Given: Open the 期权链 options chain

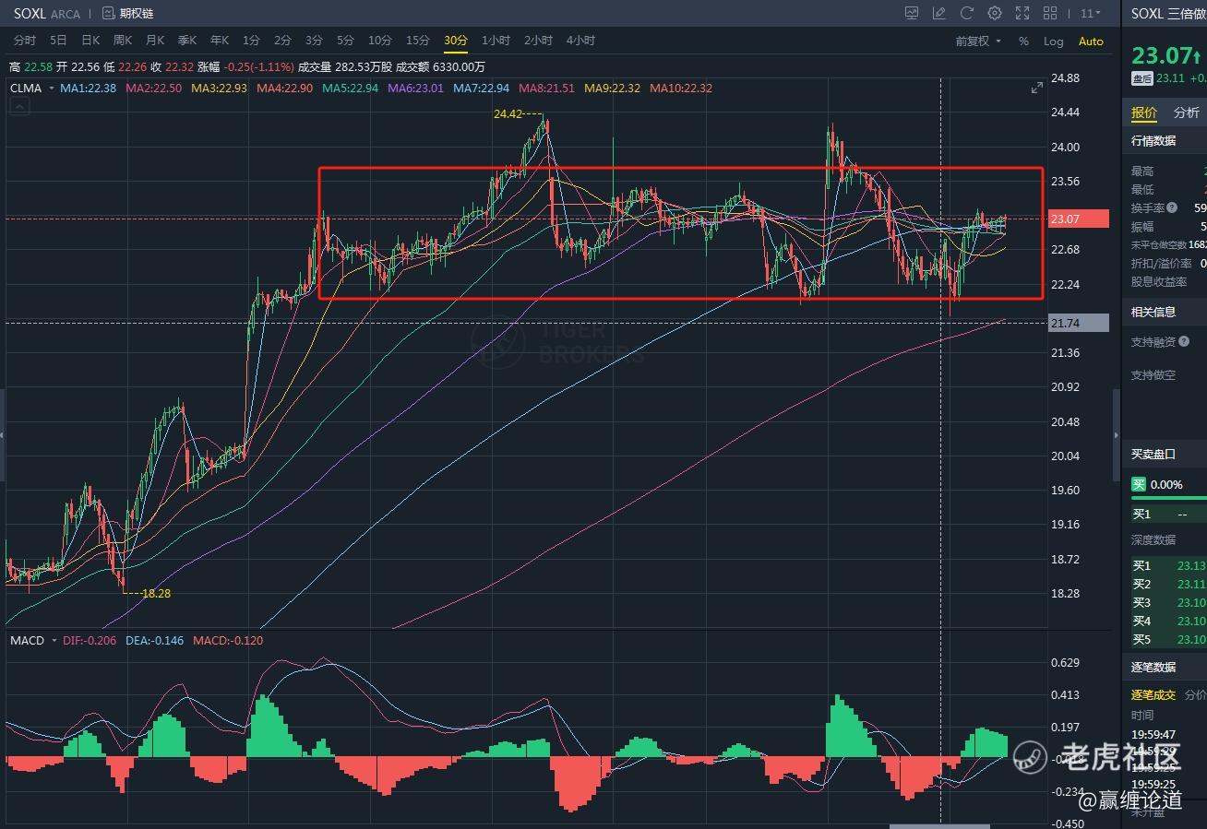Looking at the screenshot, I should pyautogui.click(x=127, y=14).
